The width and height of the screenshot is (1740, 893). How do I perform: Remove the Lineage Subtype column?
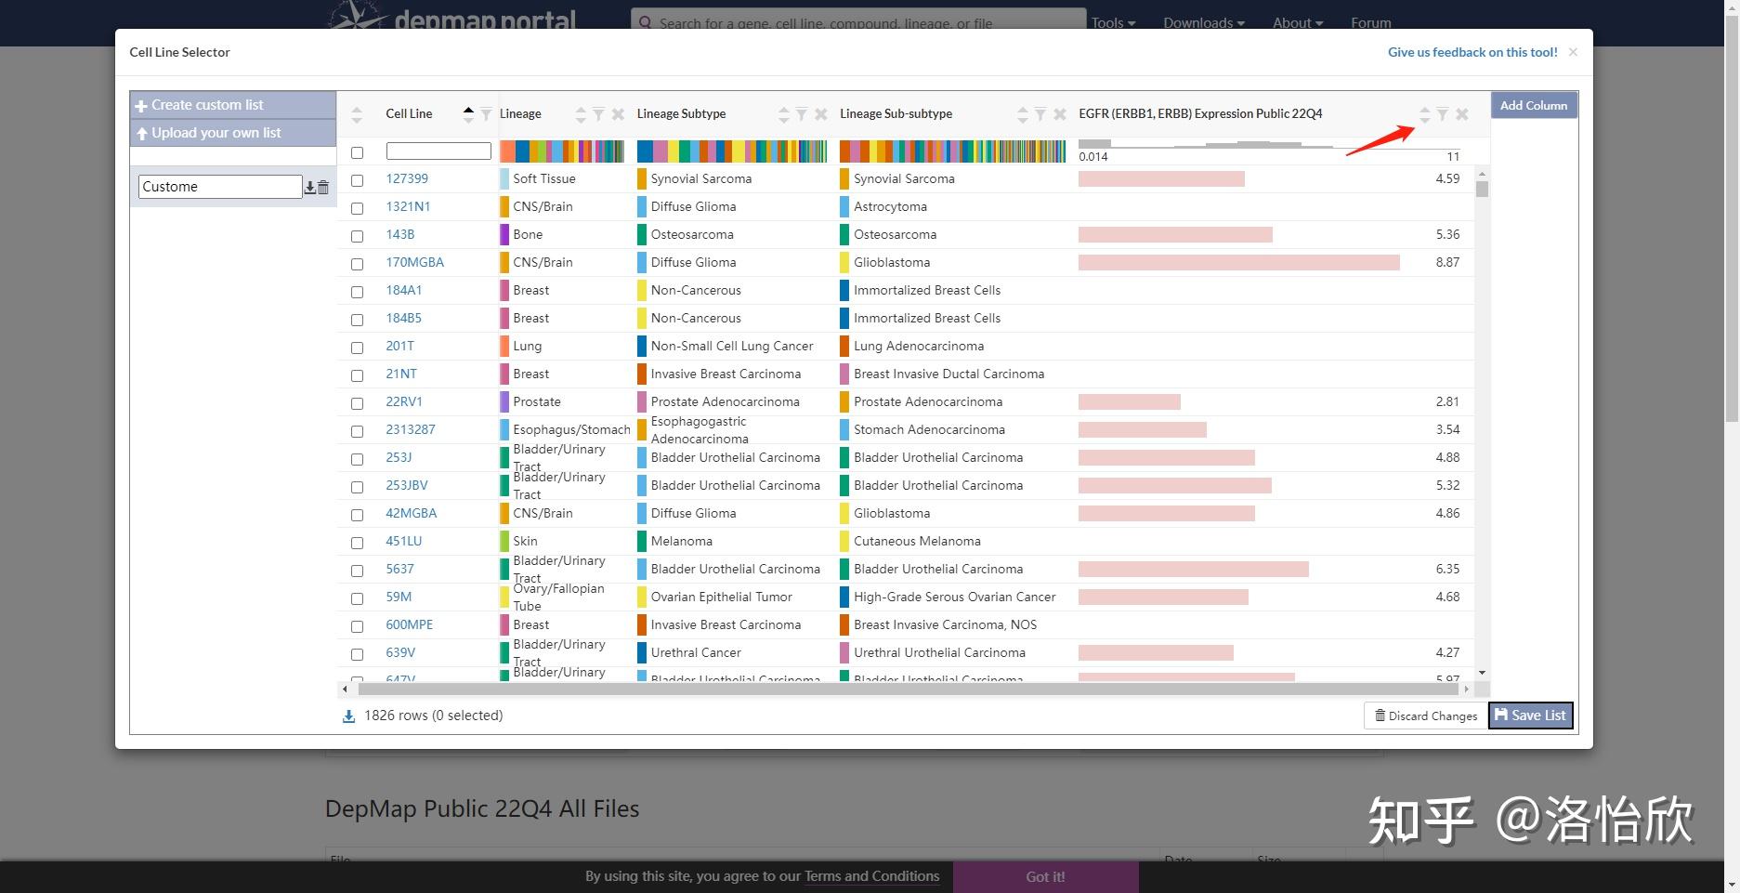coord(821,114)
